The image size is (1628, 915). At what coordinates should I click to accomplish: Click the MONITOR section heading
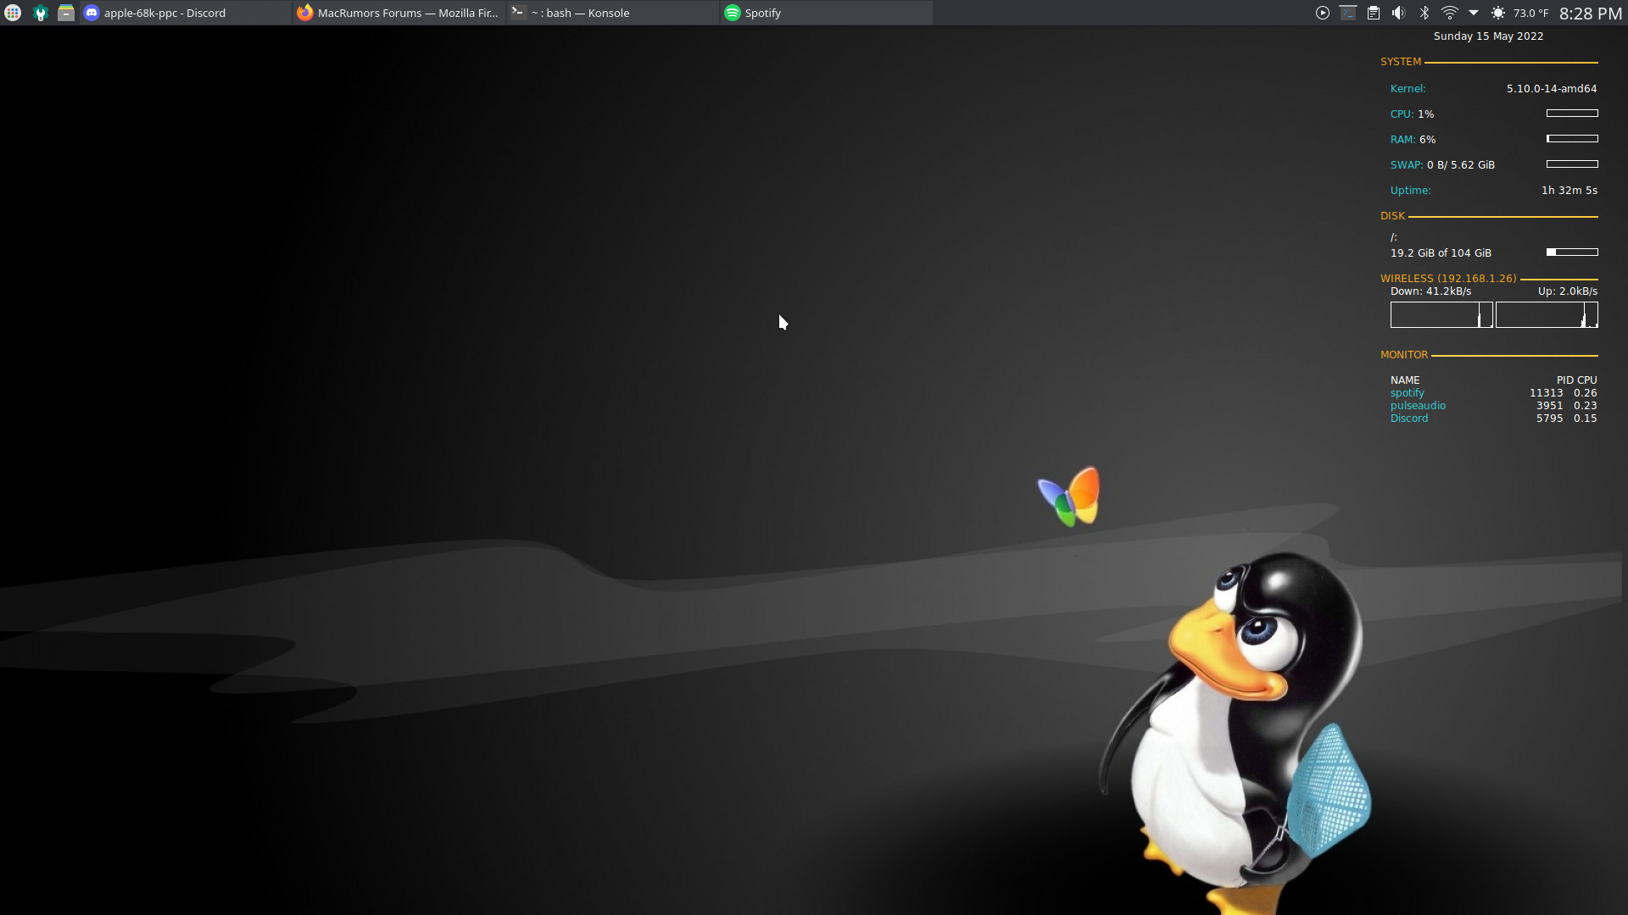[1404, 355]
